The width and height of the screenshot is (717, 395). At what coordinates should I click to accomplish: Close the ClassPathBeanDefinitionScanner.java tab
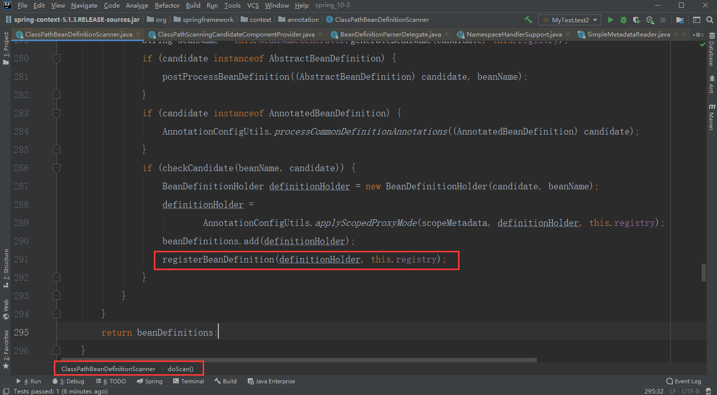click(x=139, y=35)
